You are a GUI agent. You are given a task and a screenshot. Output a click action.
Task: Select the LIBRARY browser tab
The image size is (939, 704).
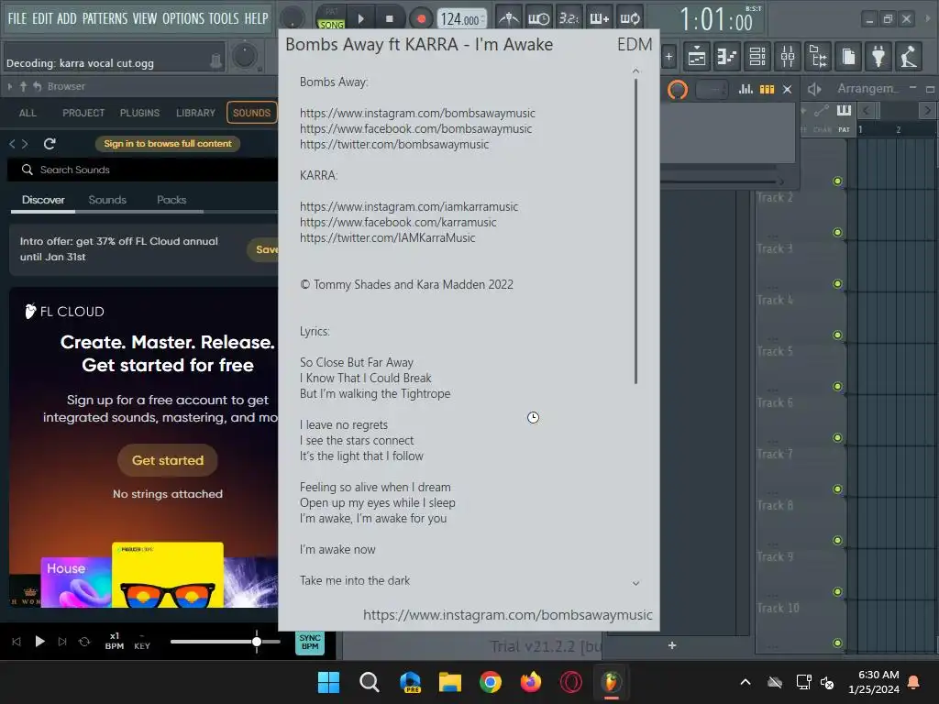pos(195,113)
